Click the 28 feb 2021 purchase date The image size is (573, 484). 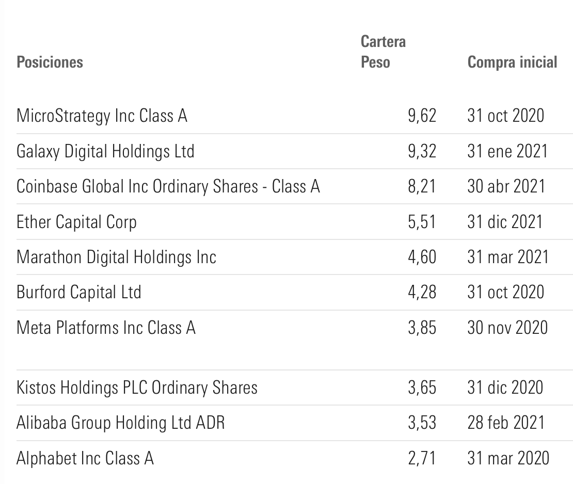coord(506,423)
